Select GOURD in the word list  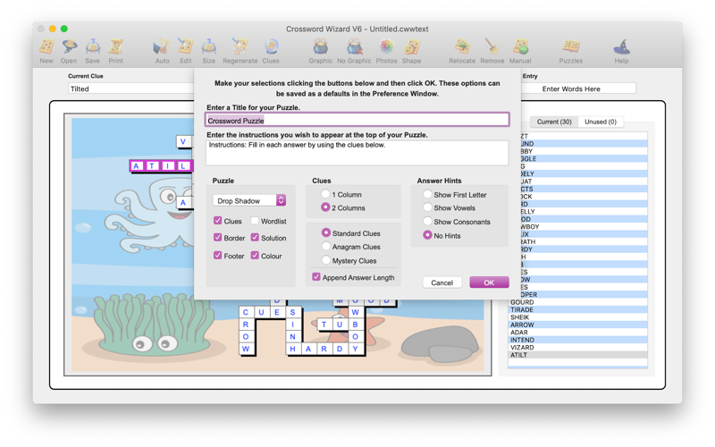click(x=577, y=302)
